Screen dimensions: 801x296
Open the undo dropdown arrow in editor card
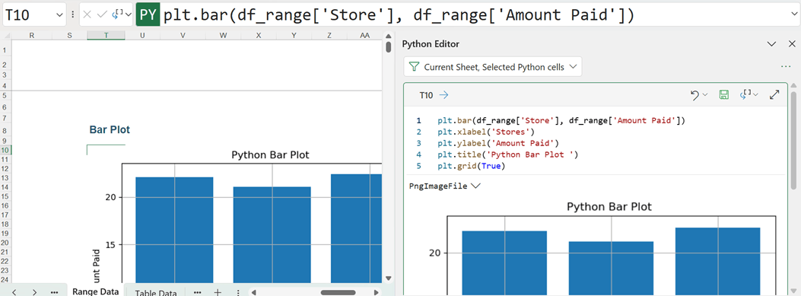(x=705, y=94)
